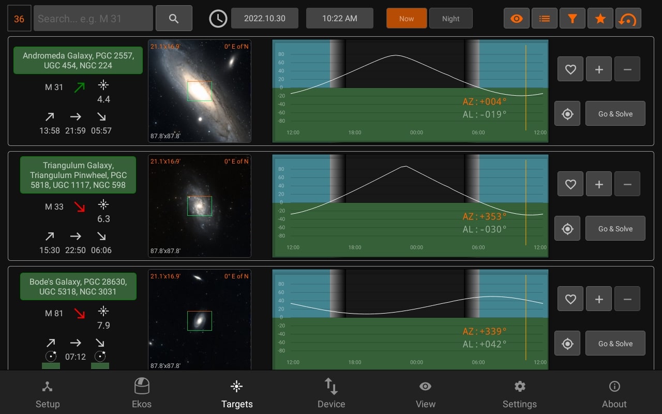Viewport: 662px width, 414px height.
Task: Open the Andromeda Galaxy thumbnail image
Action: tap(200, 91)
